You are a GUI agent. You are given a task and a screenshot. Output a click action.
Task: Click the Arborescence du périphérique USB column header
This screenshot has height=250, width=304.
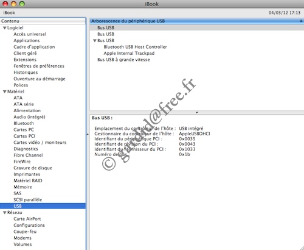coord(196,21)
